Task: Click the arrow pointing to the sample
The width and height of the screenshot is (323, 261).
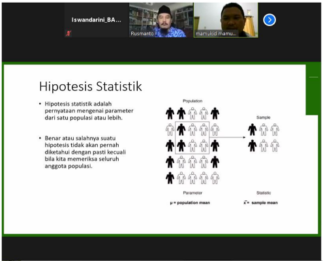Action: 228,137
